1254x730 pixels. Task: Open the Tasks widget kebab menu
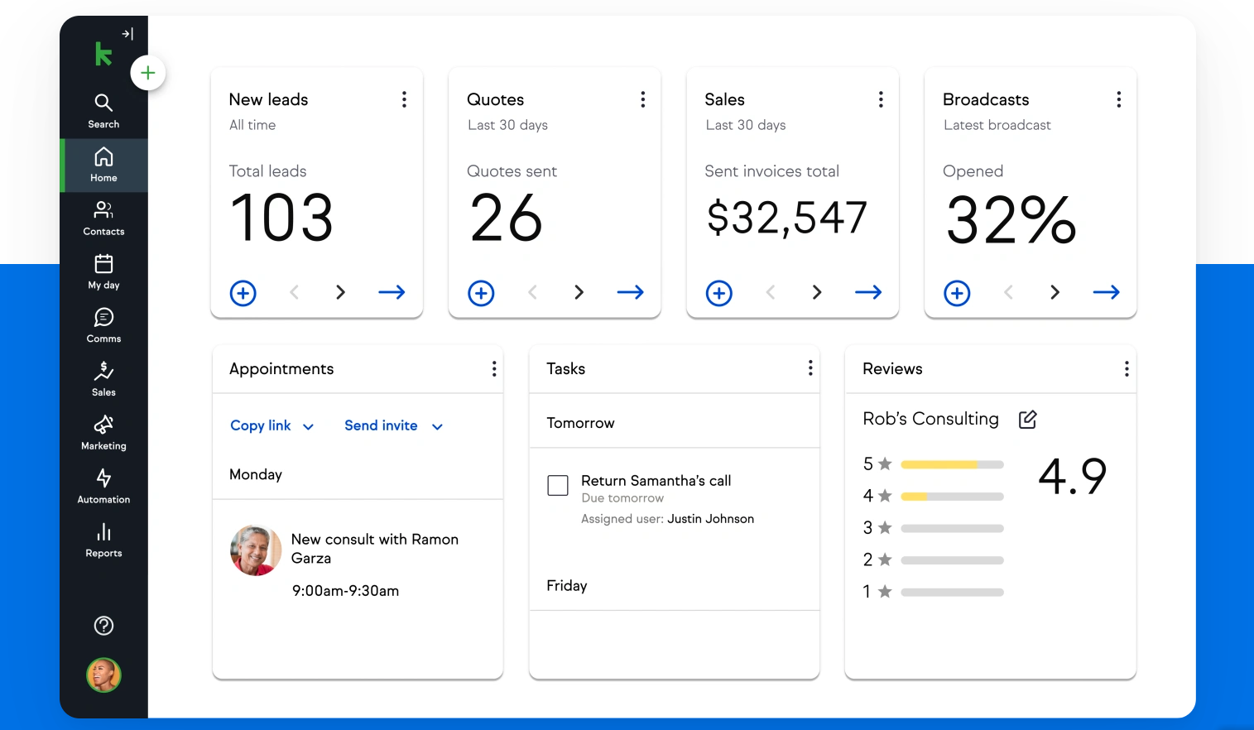pyautogui.click(x=810, y=368)
